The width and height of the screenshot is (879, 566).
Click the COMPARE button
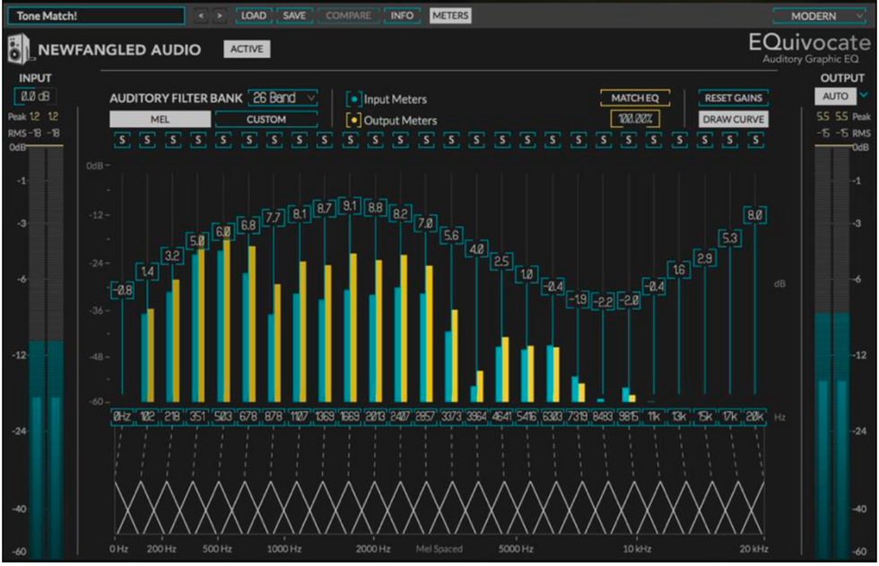pos(348,15)
